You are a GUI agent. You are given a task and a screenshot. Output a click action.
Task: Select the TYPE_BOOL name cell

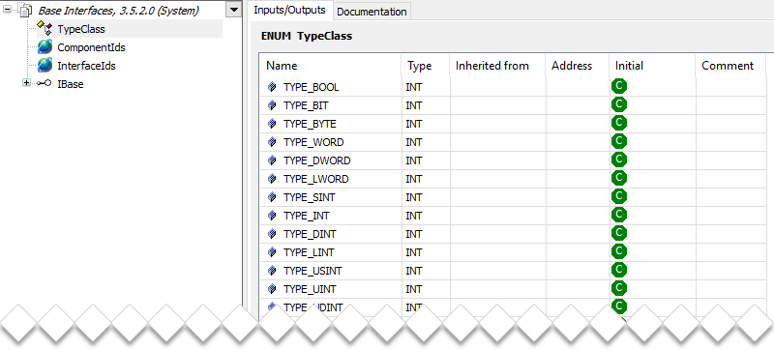pyautogui.click(x=330, y=87)
